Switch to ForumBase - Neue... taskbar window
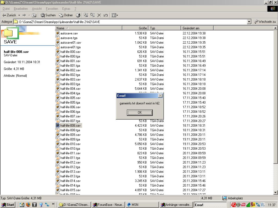 click(x=109, y=205)
